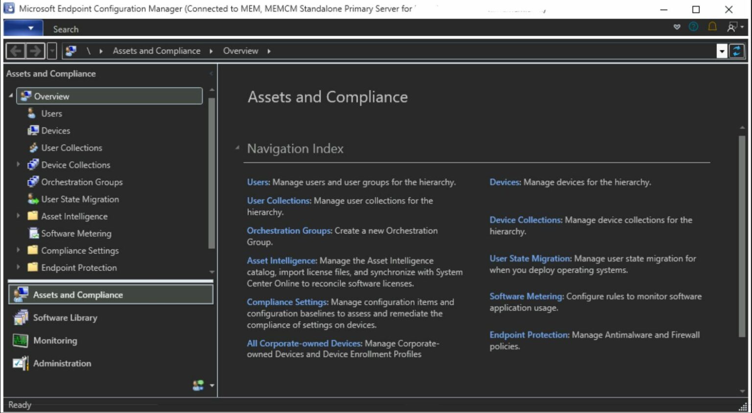
Task: Select Software Metering in the tree
Action: [76, 234]
